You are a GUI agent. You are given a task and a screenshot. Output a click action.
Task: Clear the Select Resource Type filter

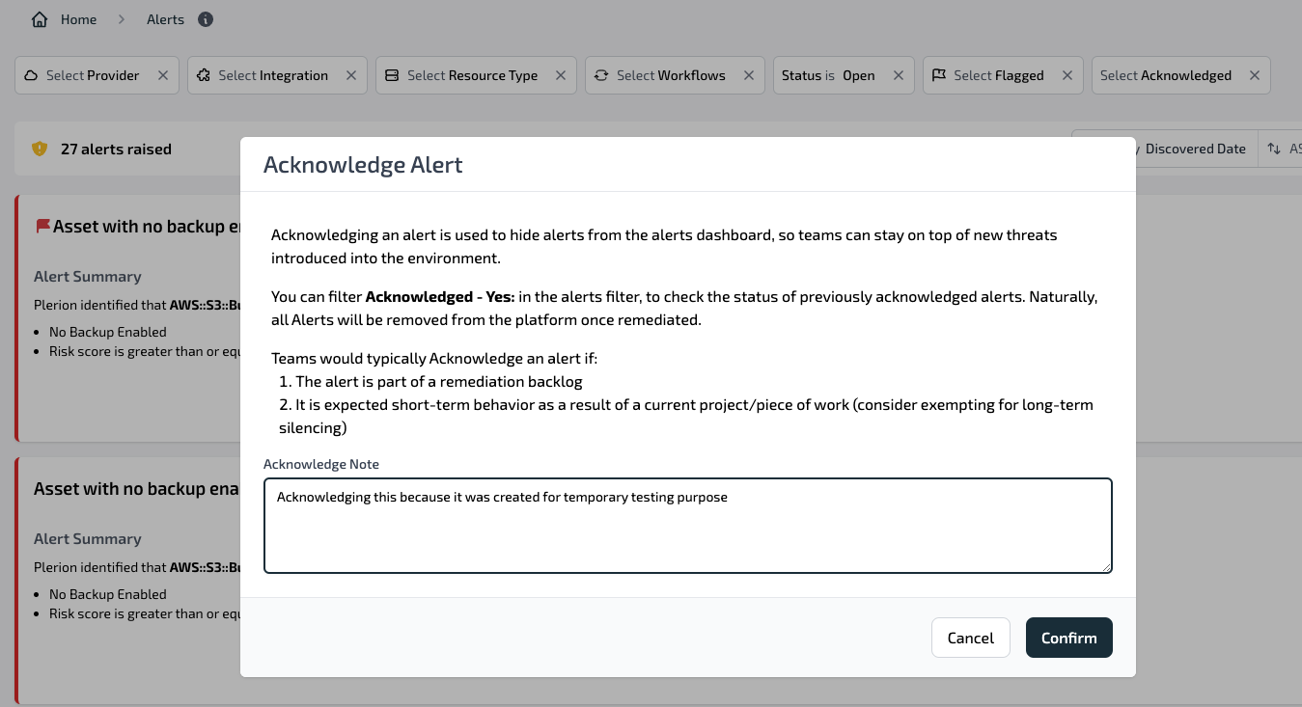point(560,75)
